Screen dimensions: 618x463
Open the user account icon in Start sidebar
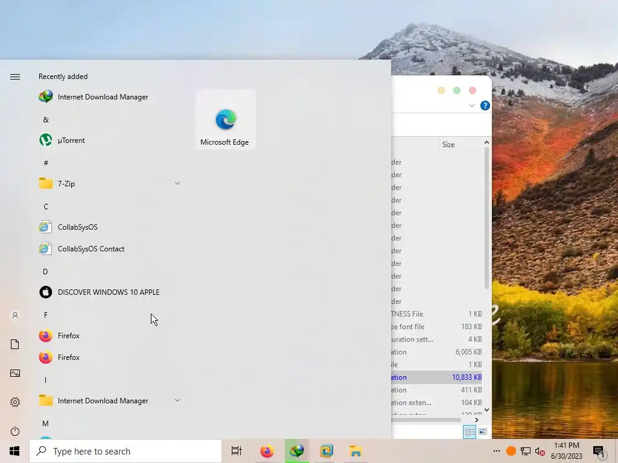[15, 315]
